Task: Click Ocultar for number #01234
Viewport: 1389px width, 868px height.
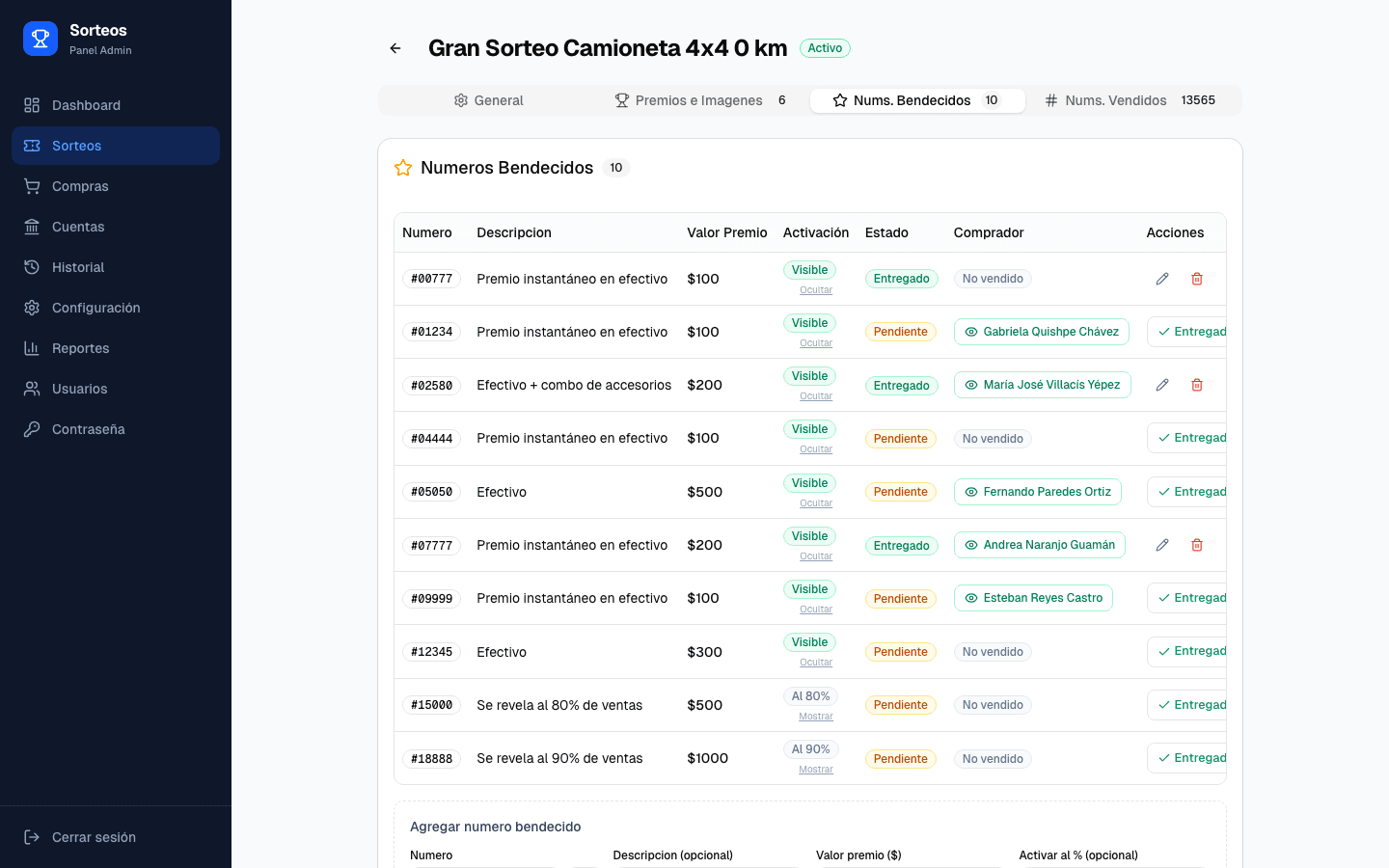Action: (x=816, y=343)
